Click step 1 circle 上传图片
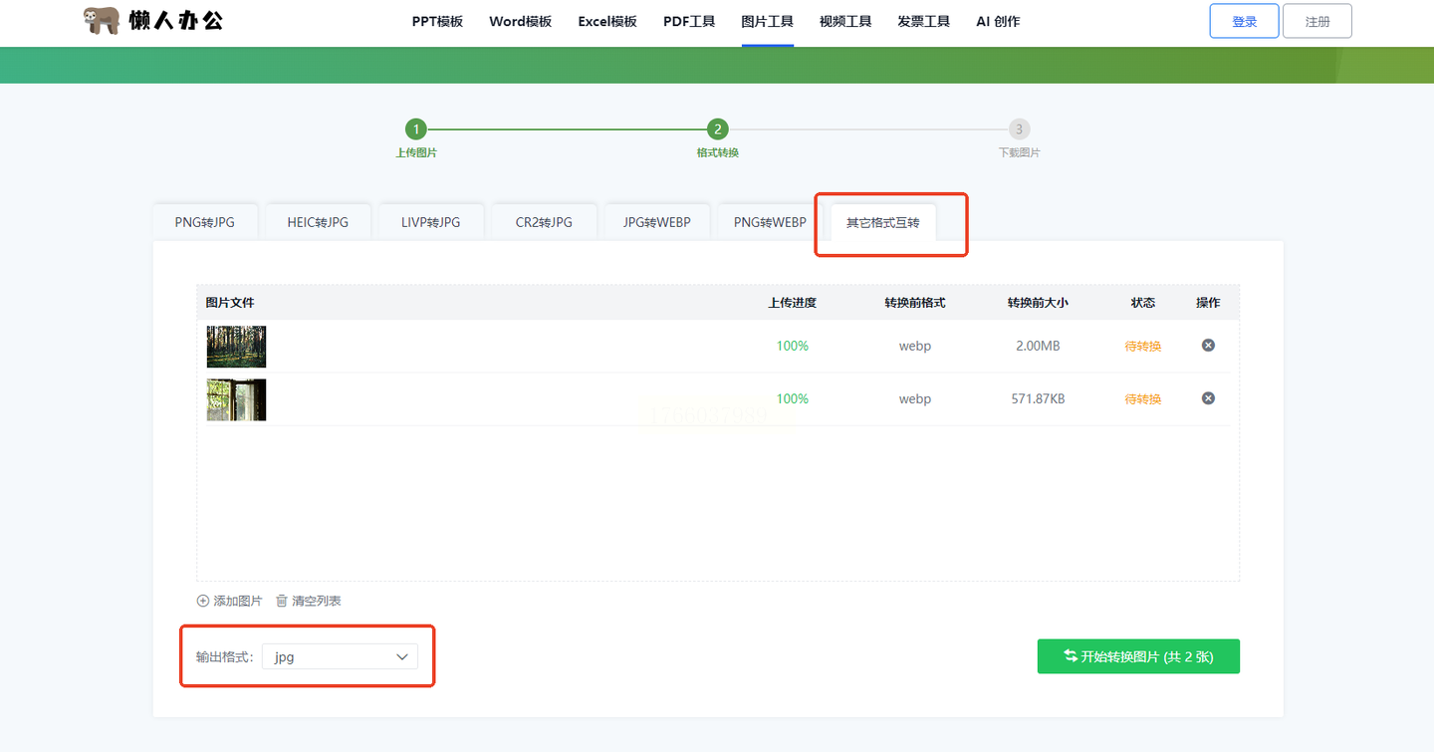1434x752 pixels. 416,129
